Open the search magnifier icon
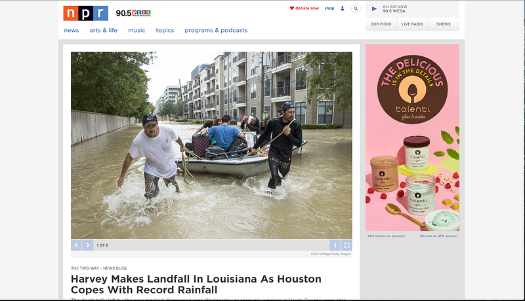Screen dimensions: 525x301 [x=356, y=9]
